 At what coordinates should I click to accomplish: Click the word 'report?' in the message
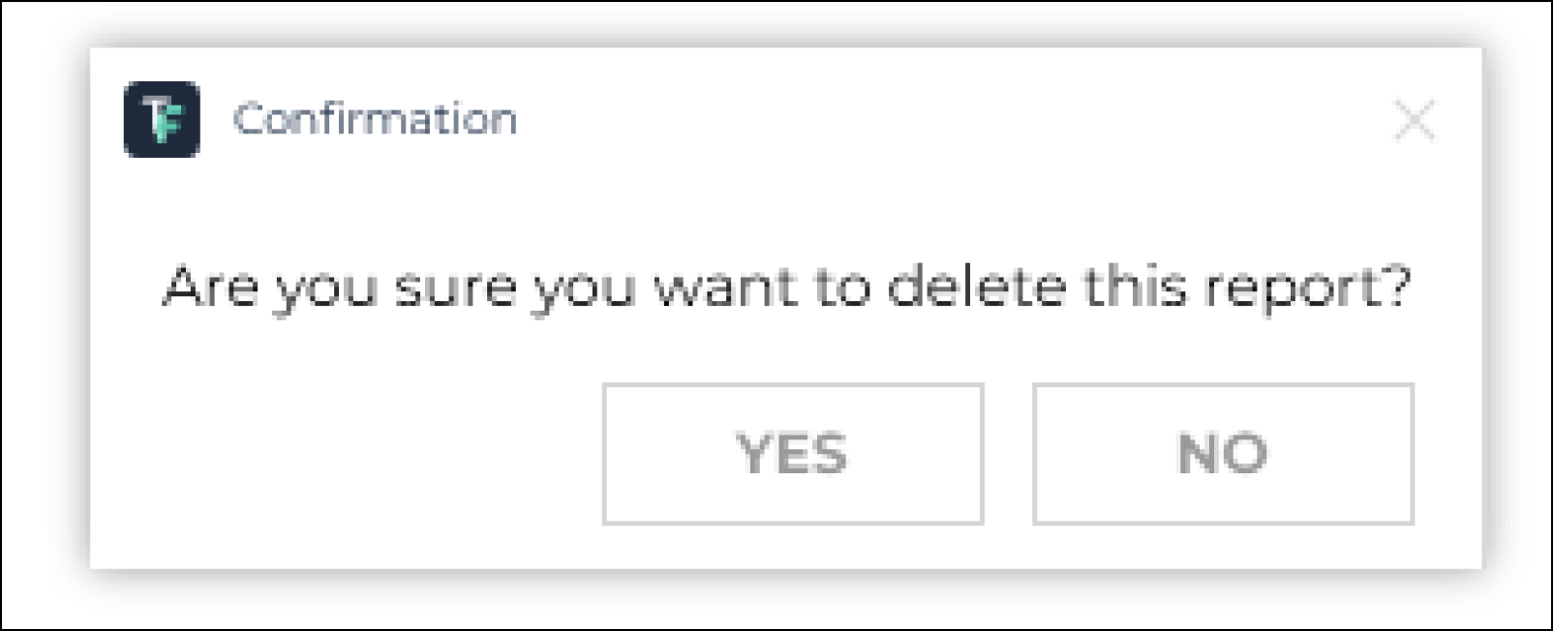tap(1307, 289)
